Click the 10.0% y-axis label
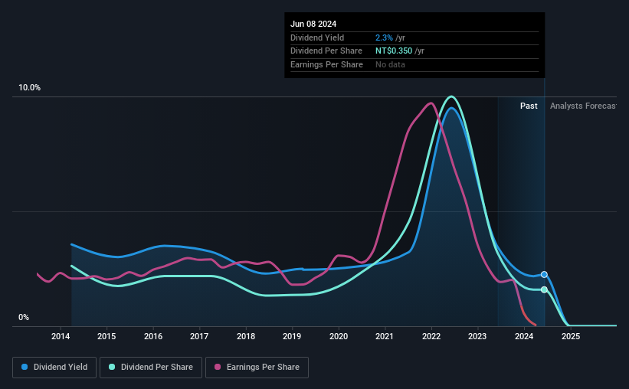The height and width of the screenshot is (389, 629). click(x=29, y=88)
